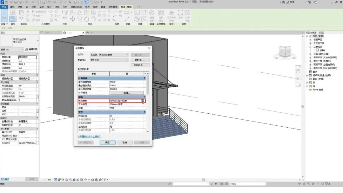Select the Move tool four-arrow icon
The image size is (343, 193).
[x=73, y=19]
